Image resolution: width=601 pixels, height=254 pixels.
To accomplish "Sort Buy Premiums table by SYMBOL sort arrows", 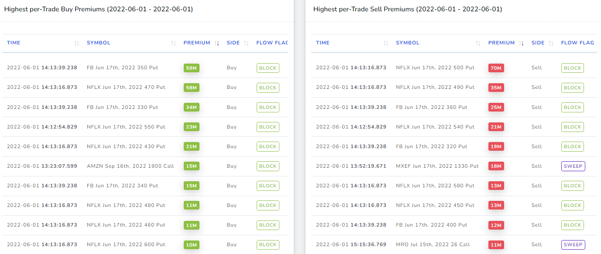I will (173, 43).
